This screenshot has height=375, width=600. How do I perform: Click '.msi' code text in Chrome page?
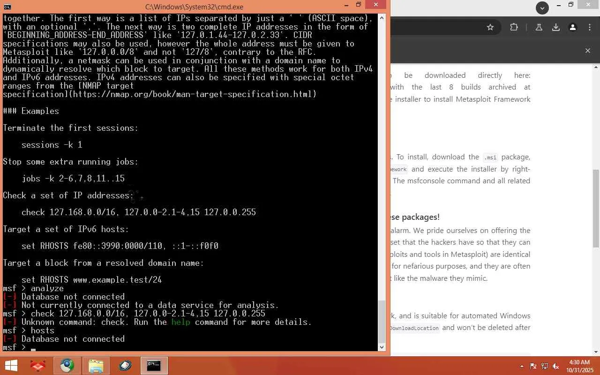pos(491,157)
